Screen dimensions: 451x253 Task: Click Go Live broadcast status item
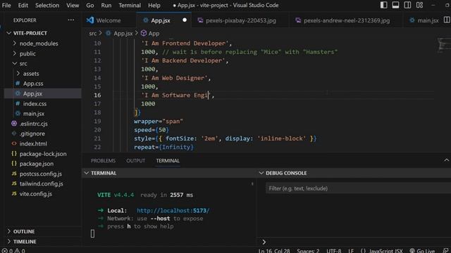coord(422,251)
